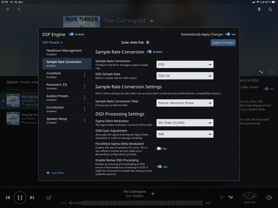Viewport: 278px width, 208px height.
Task: Open Parametric EQ three-dot menu
Action: [x=85, y=86]
